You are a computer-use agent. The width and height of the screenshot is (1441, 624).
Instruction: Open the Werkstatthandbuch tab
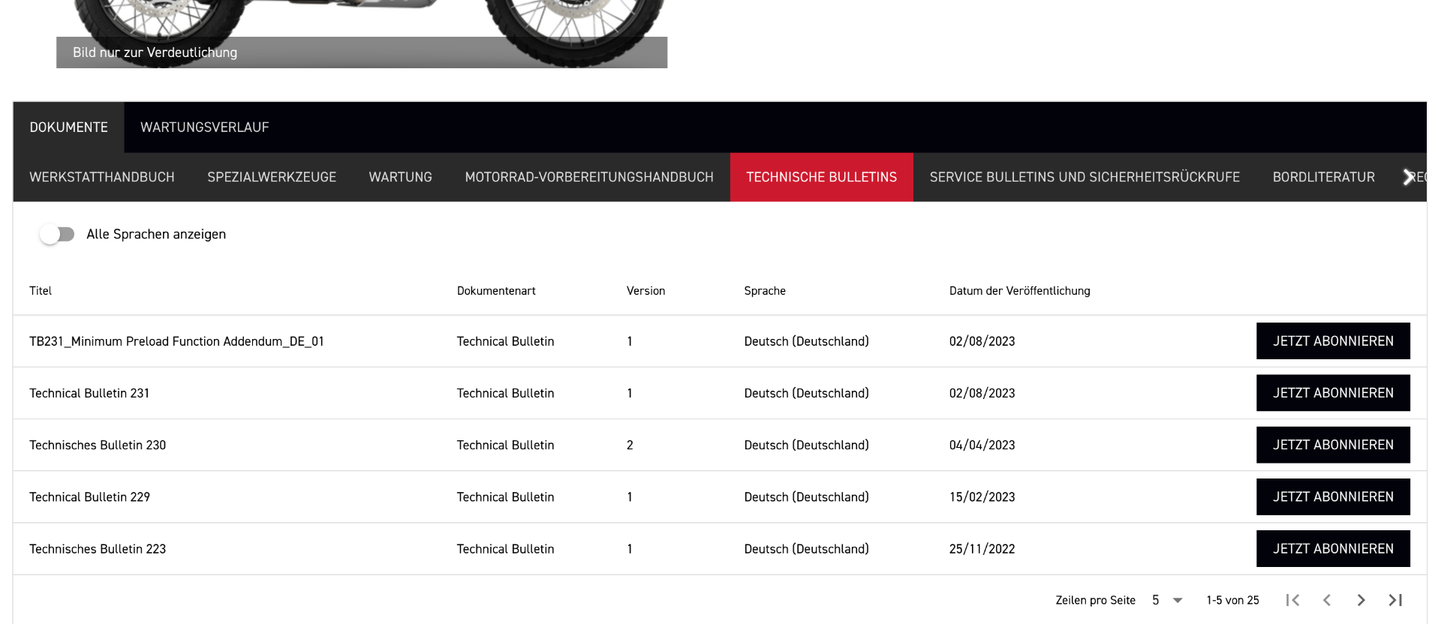[102, 177]
